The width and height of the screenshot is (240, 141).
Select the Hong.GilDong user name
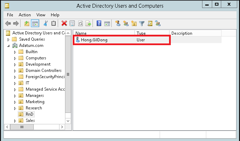(x=94, y=40)
